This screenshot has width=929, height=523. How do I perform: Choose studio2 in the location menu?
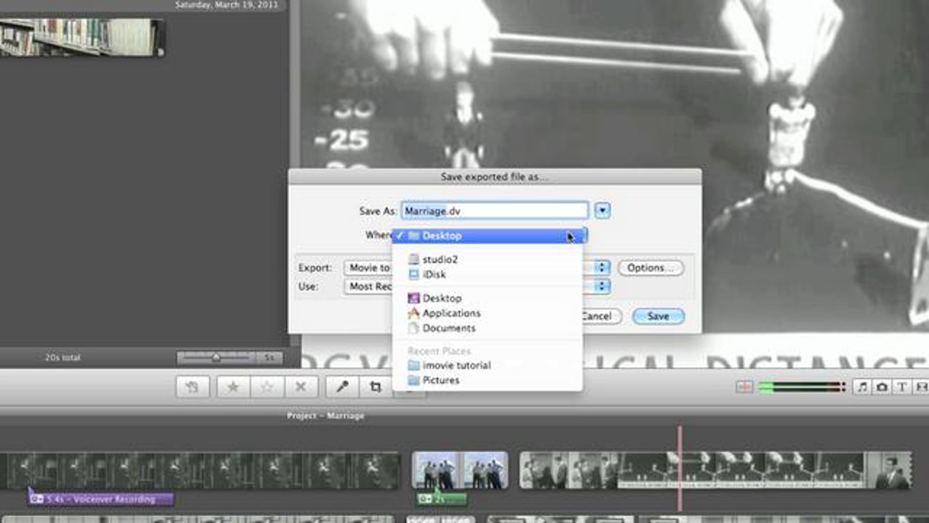tap(440, 259)
